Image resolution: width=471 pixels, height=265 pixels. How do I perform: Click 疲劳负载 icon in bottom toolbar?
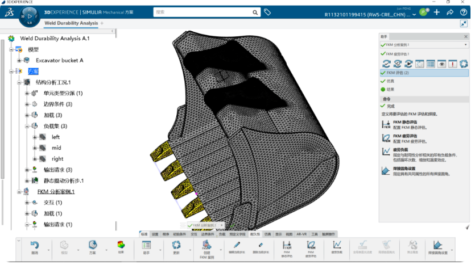337,245
